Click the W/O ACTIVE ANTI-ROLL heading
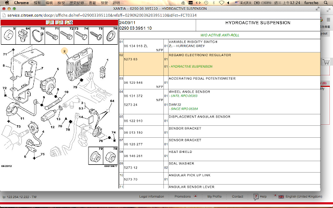Viewport: 333px width, 208px height. (x=220, y=35)
